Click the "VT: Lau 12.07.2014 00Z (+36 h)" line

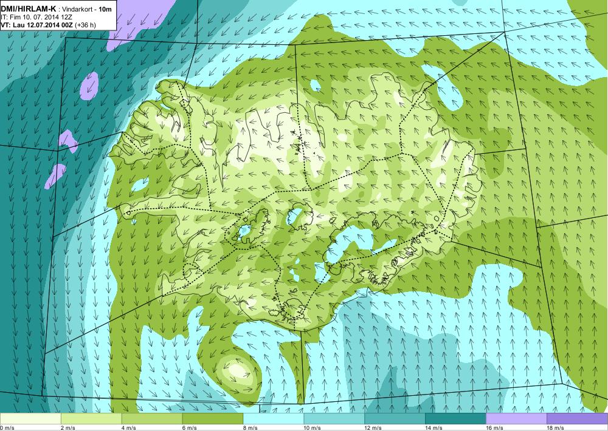pos(49,25)
